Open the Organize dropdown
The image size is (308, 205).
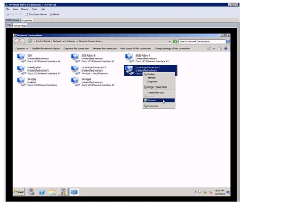coord(21,48)
